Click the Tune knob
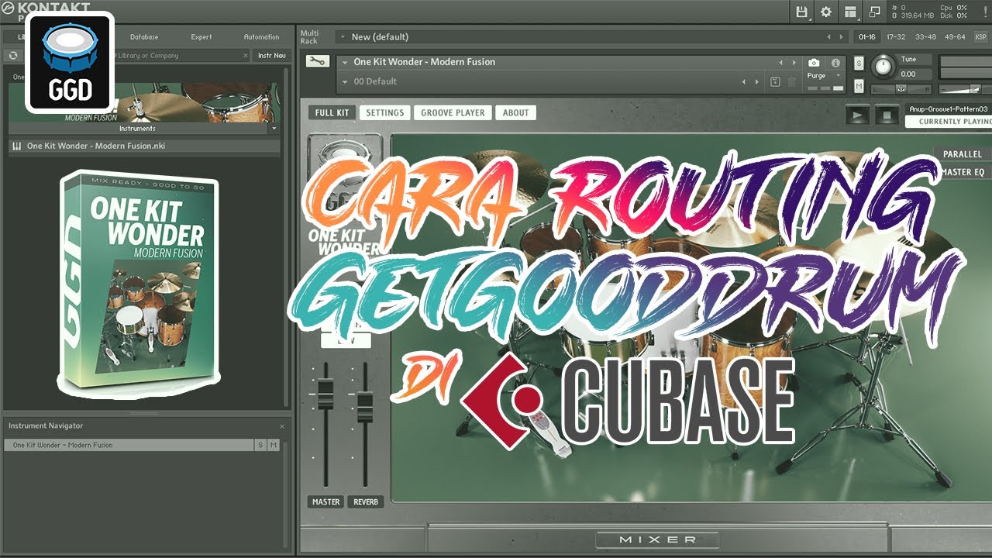This screenshot has width=992, height=558. (883, 67)
